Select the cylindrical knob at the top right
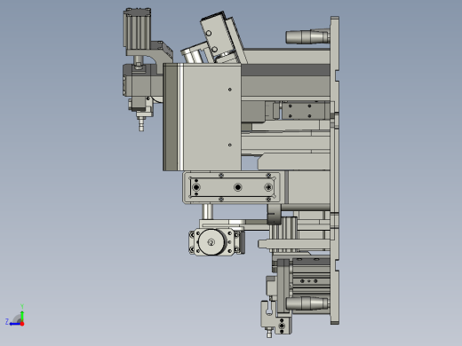Screen dimensions: 462x346 (x=307, y=36)
